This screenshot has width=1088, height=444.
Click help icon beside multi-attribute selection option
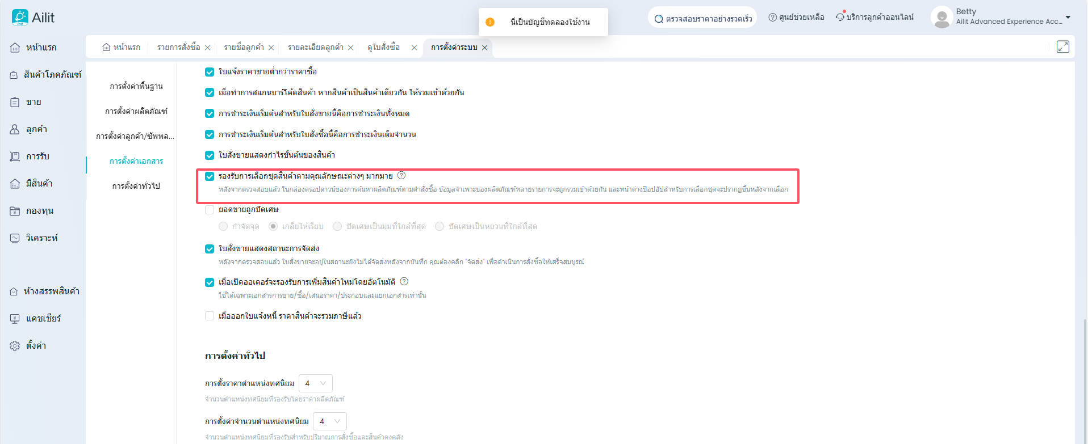(401, 176)
